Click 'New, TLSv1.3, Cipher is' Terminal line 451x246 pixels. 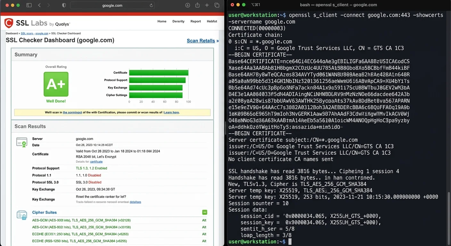coord(297,184)
